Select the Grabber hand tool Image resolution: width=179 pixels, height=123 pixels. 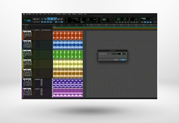[x=55, y=19]
